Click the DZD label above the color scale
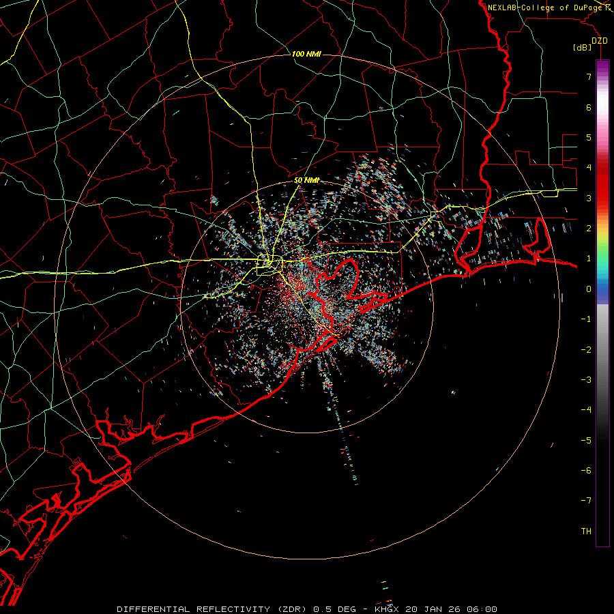 (x=600, y=40)
